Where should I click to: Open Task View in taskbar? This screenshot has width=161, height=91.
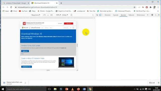[x=49, y=89]
